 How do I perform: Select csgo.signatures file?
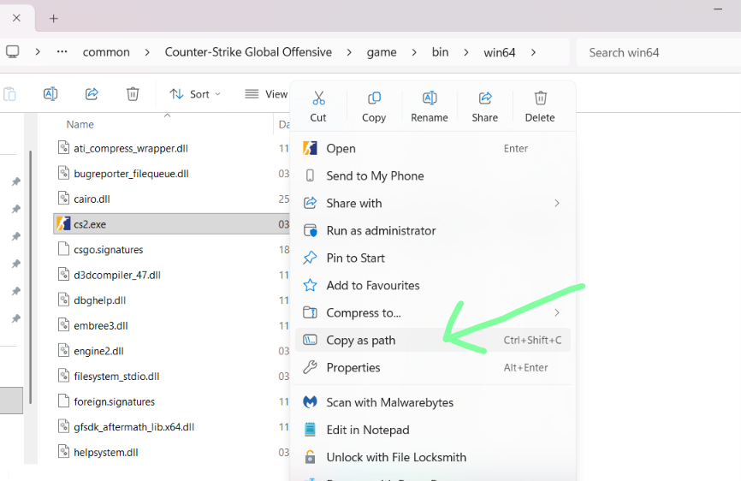[108, 249]
